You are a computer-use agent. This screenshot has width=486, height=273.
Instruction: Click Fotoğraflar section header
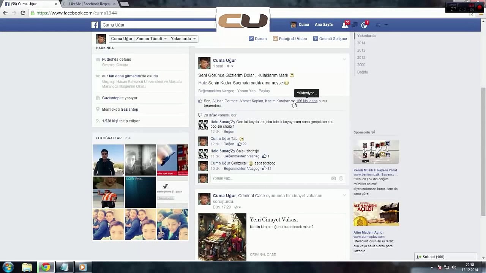point(109,138)
